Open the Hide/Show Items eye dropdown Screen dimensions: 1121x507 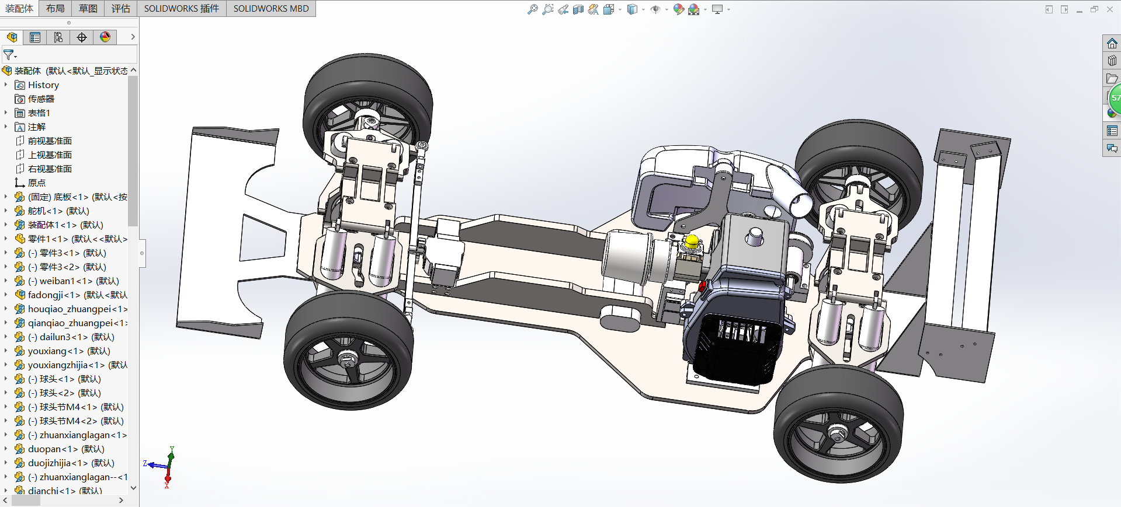tap(667, 9)
